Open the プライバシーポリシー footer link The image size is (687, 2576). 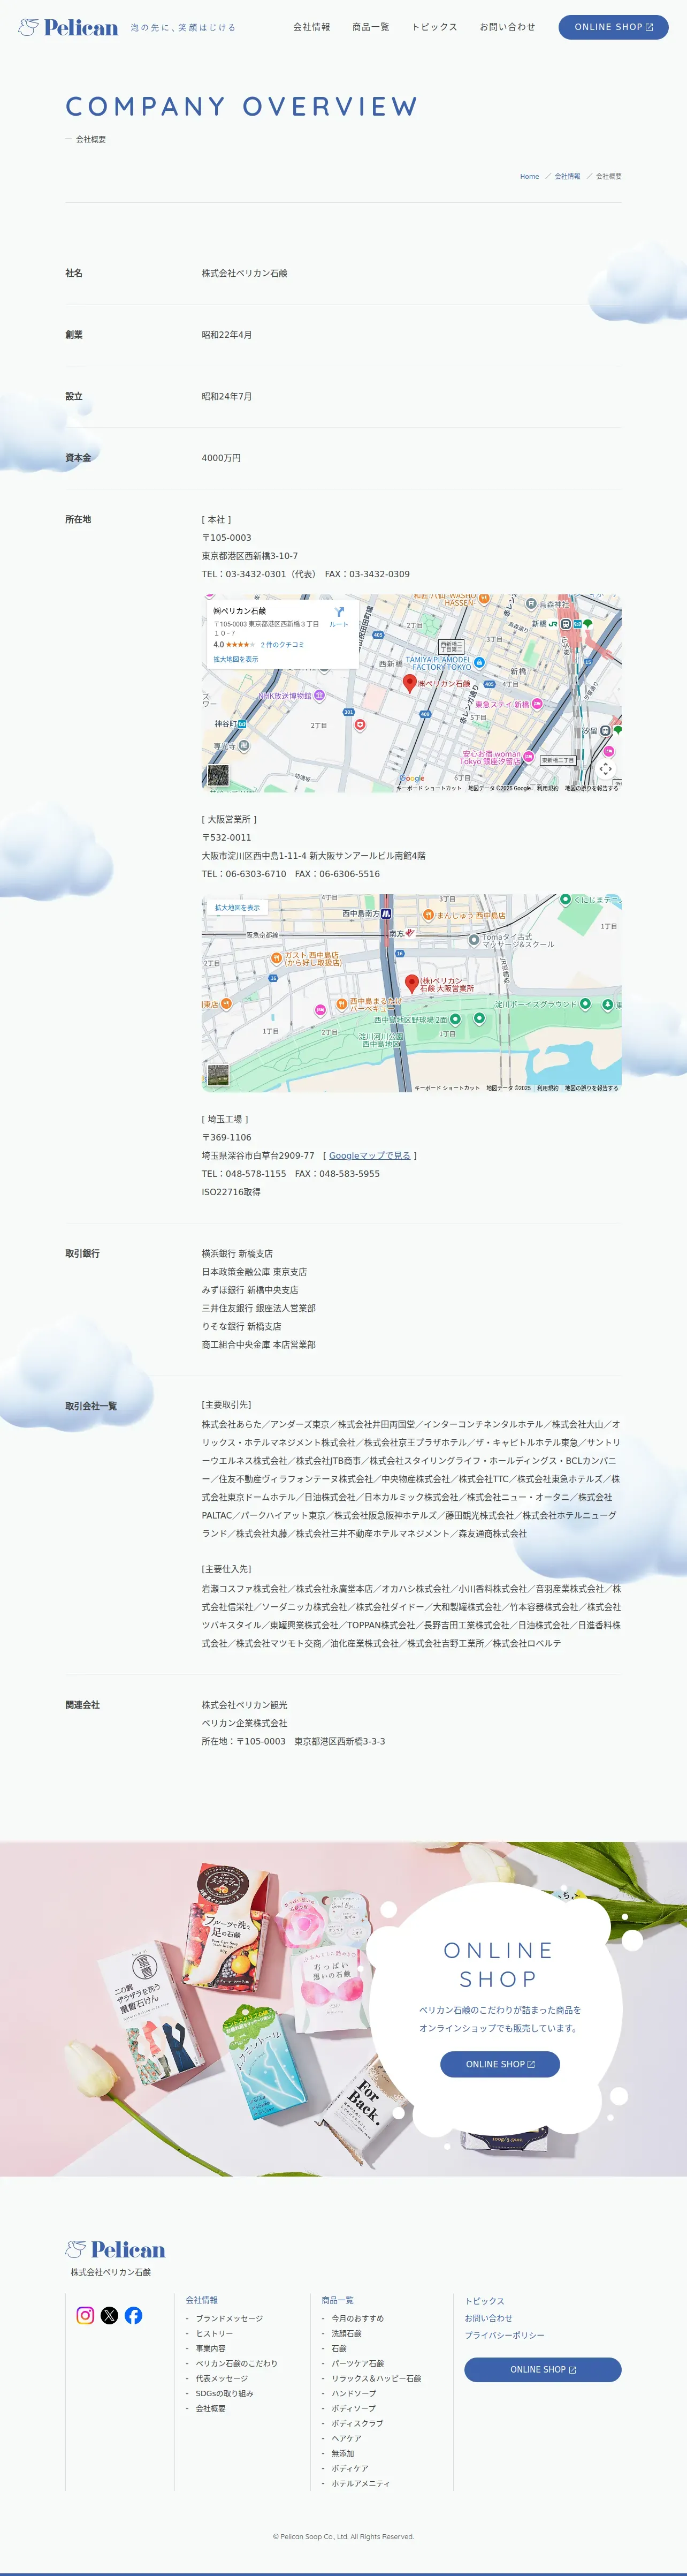point(504,2335)
